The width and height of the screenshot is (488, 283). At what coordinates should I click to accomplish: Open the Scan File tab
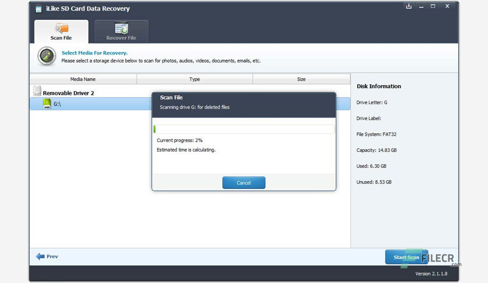(x=61, y=32)
